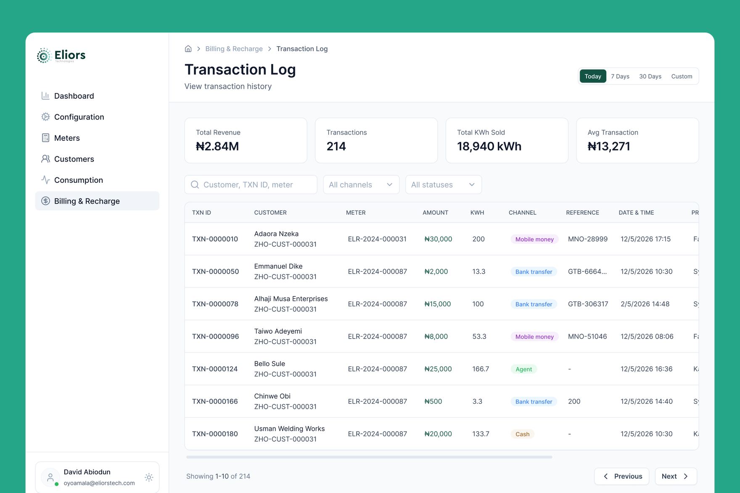Click TXN-0000078 transaction ID

coord(215,304)
